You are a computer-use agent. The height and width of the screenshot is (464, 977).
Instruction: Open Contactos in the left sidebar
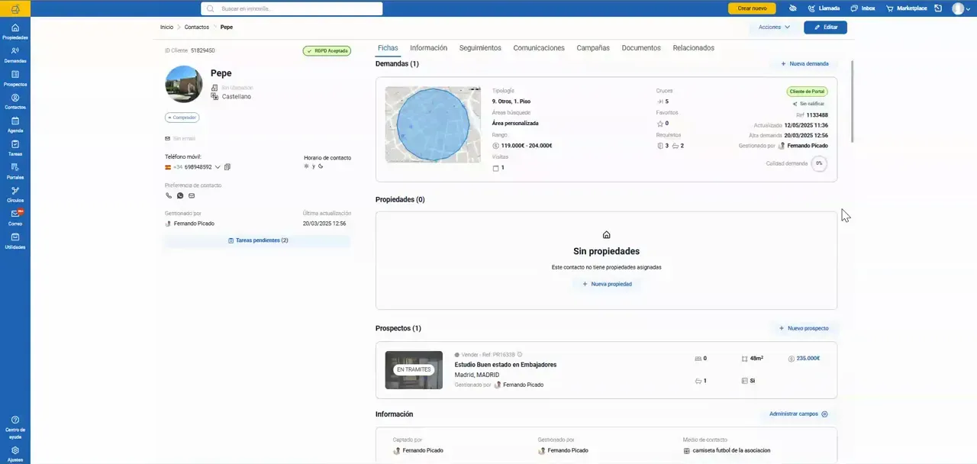pyautogui.click(x=15, y=101)
